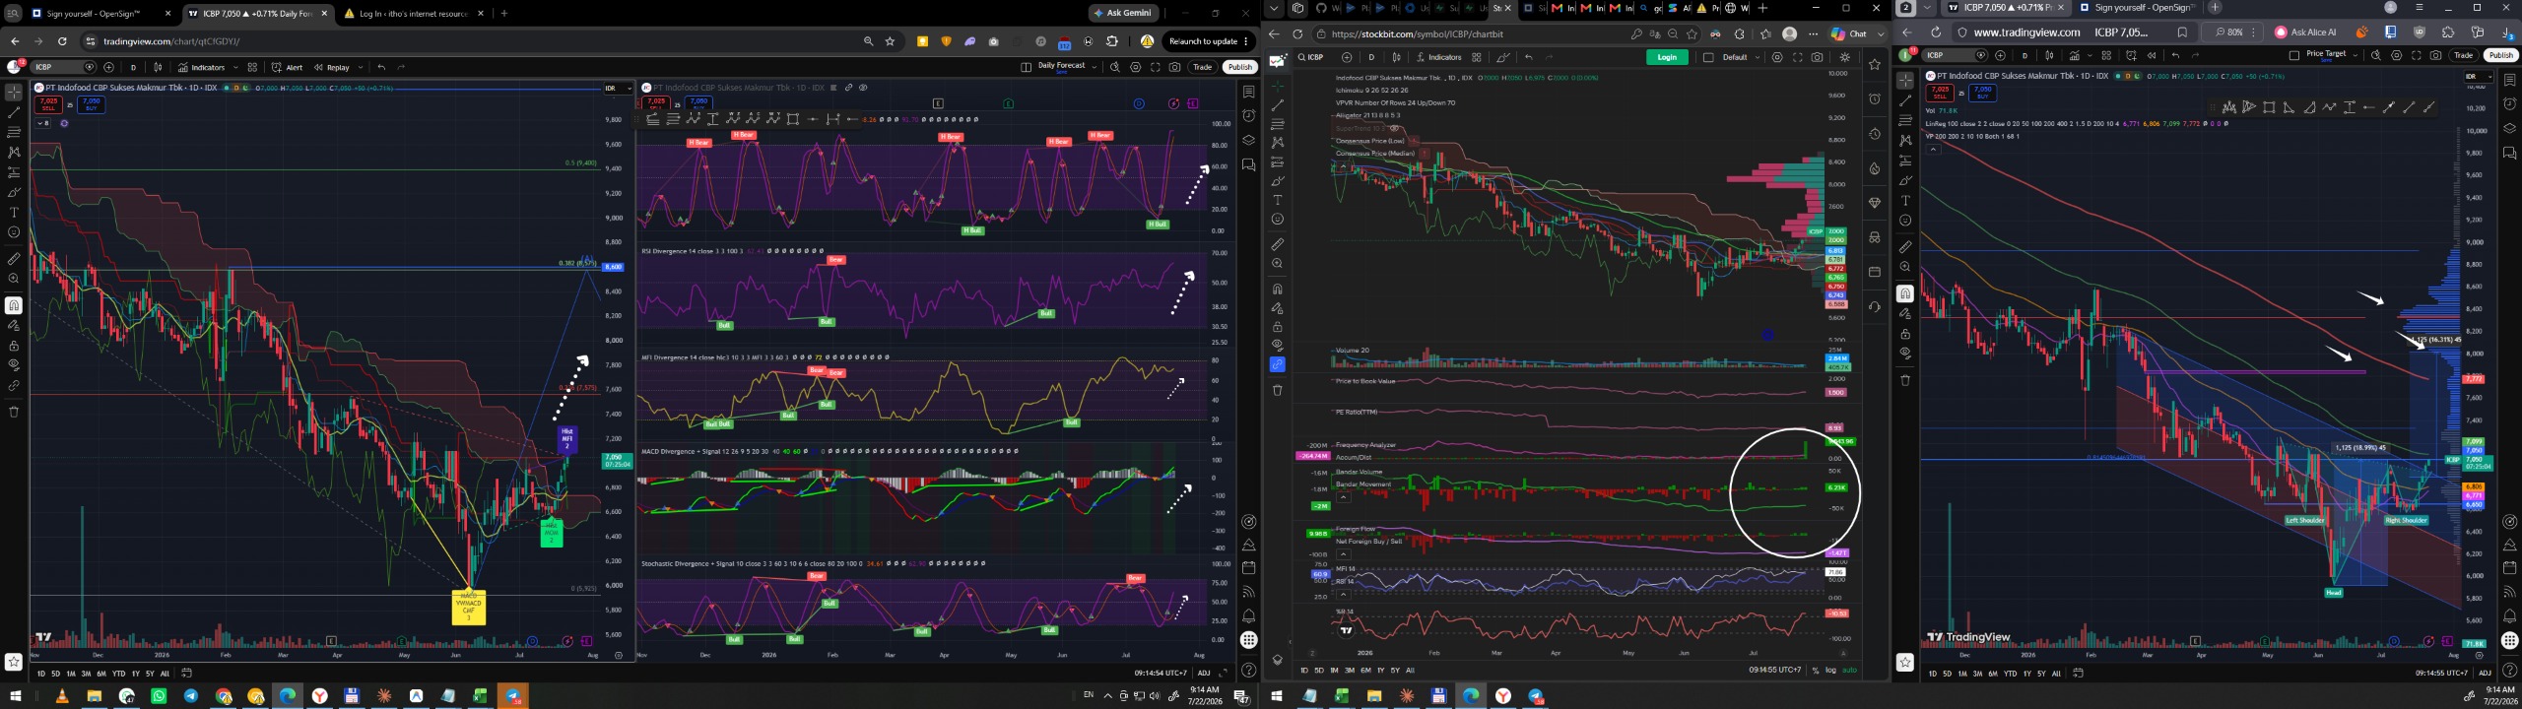Viewport: 2522px width, 709px height.
Task: Toggle the ADJ adjustment button in left chart
Action: [x=1204, y=673]
